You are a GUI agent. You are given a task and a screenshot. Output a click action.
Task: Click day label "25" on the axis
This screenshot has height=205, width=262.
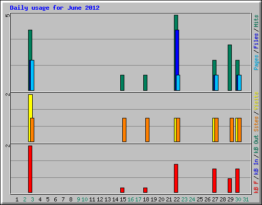click(200, 199)
